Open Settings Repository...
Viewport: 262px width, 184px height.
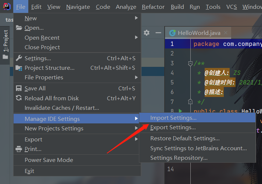coord(197,158)
